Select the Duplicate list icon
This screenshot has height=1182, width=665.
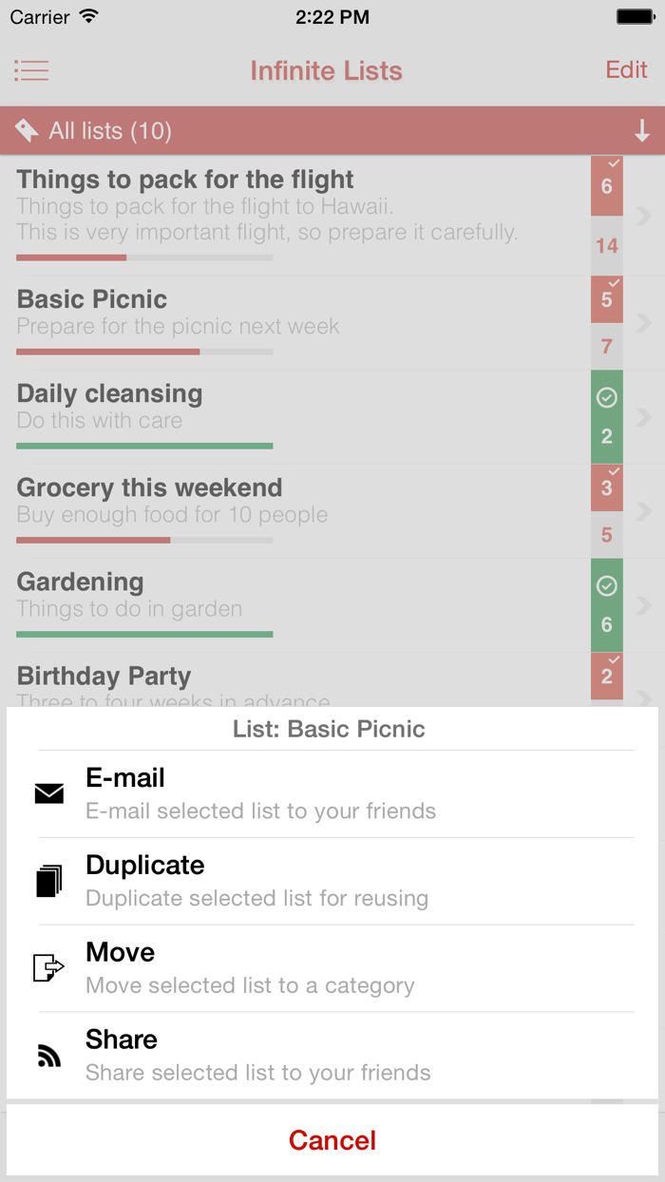[48, 881]
